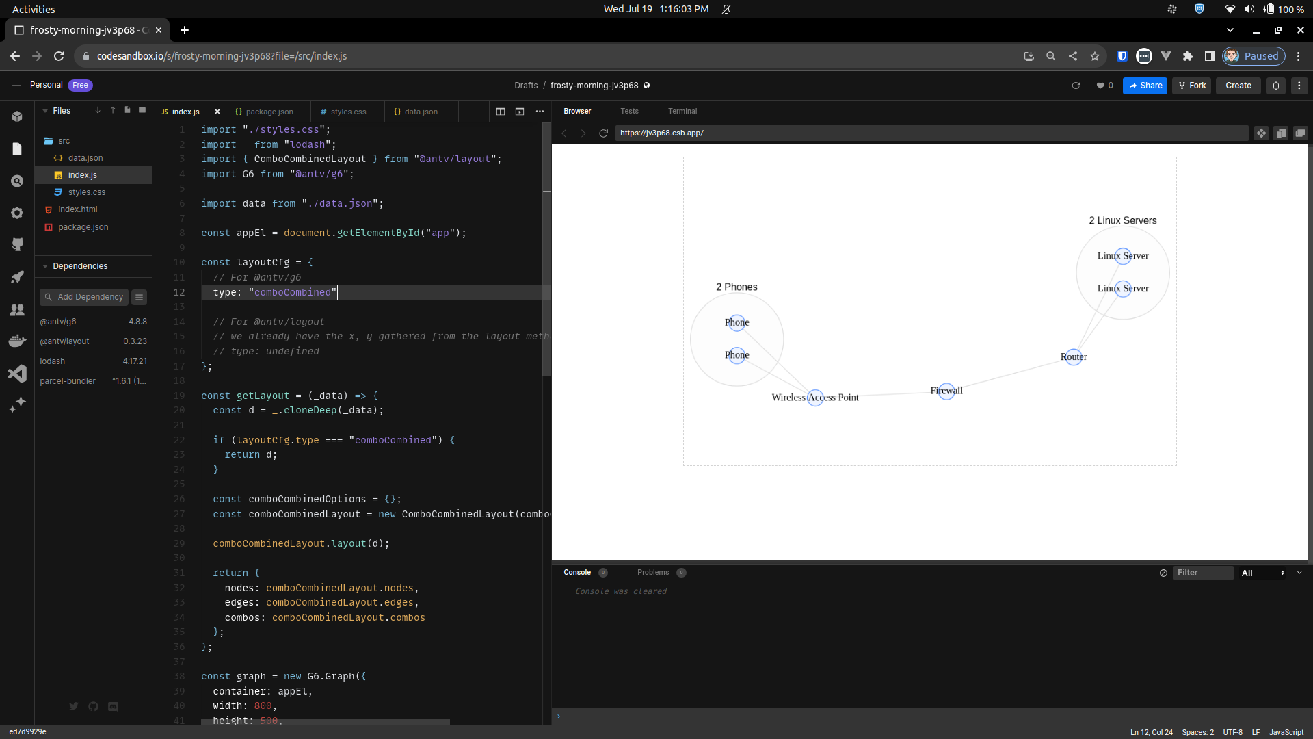Screen dimensions: 1313x739
Task: Click the Open in VS Code icon
Action: (17, 373)
